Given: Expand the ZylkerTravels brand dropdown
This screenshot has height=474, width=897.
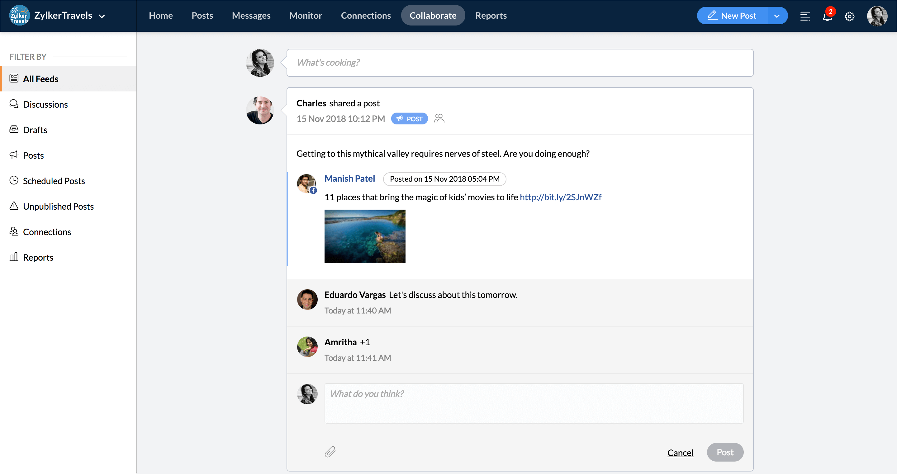Looking at the screenshot, I should [x=102, y=16].
